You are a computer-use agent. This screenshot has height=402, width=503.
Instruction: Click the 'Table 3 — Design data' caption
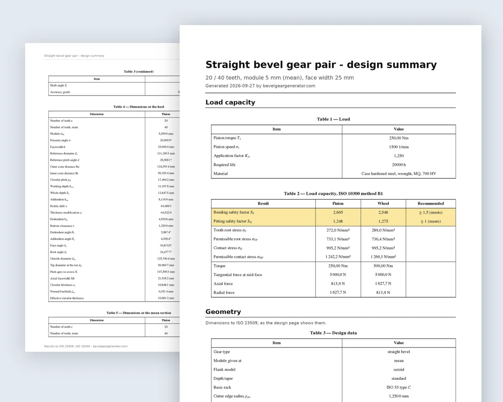pyautogui.click(x=333, y=333)
